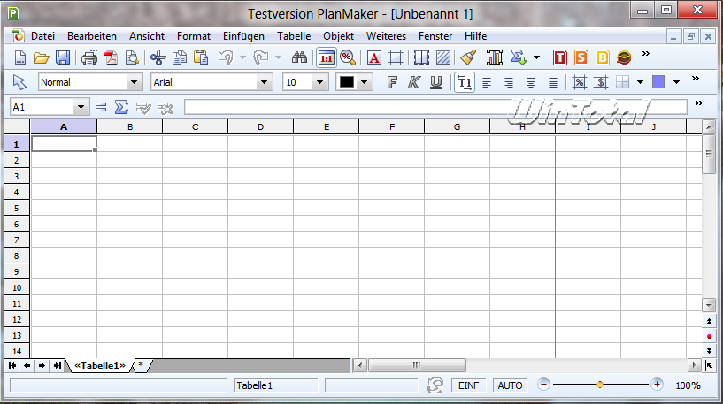Undo the last action
The image size is (723, 404).
coord(226,57)
